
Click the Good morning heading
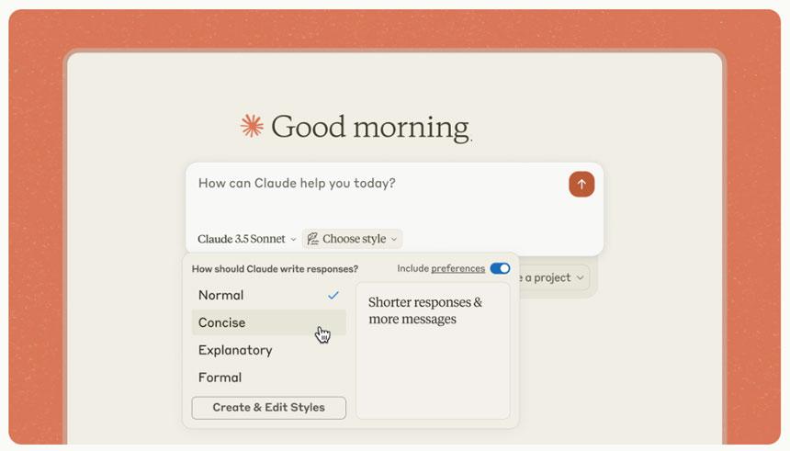(x=371, y=127)
